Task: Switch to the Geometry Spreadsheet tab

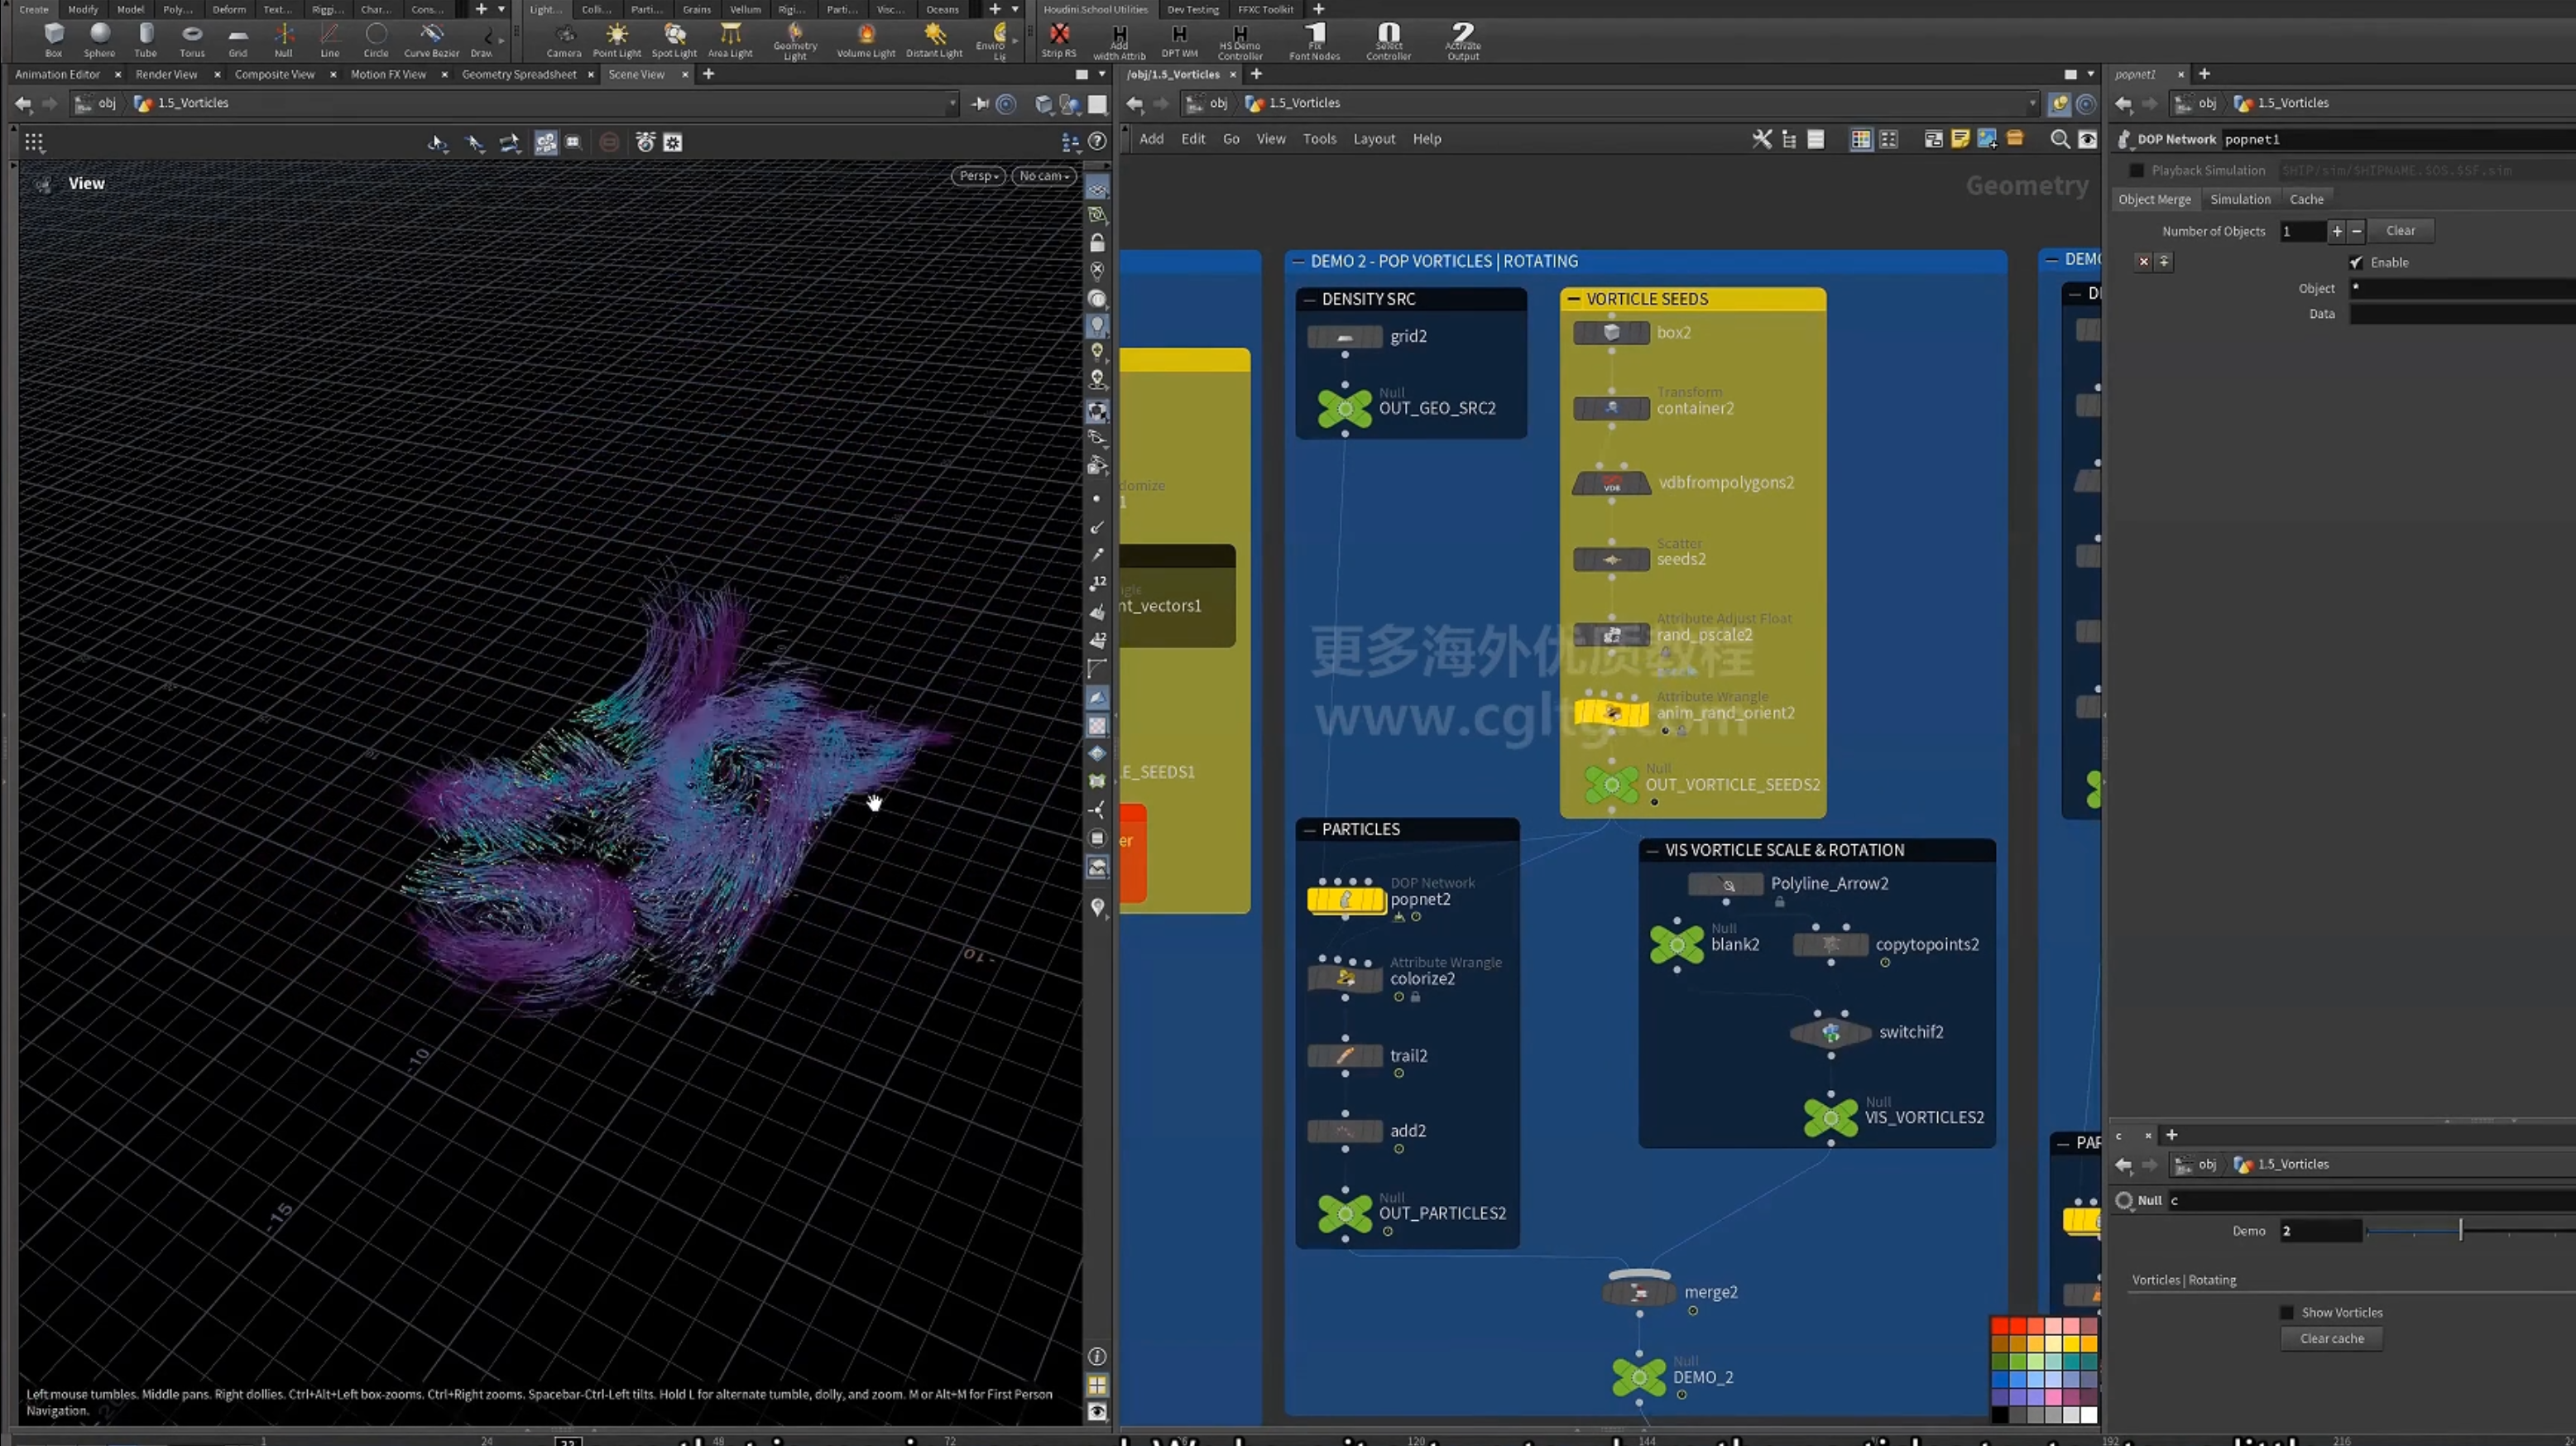Action: [x=519, y=74]
